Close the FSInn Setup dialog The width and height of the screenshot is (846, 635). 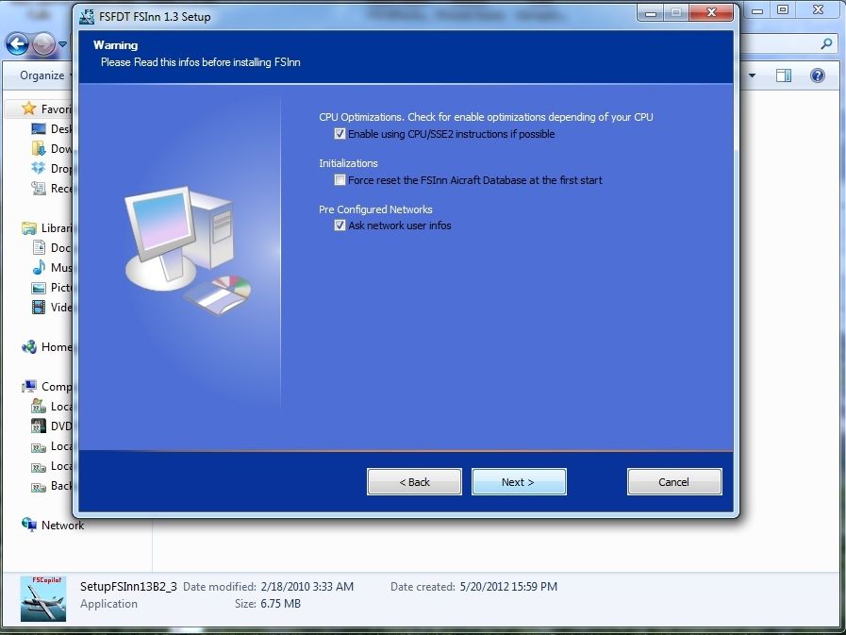tap(711, 12)
